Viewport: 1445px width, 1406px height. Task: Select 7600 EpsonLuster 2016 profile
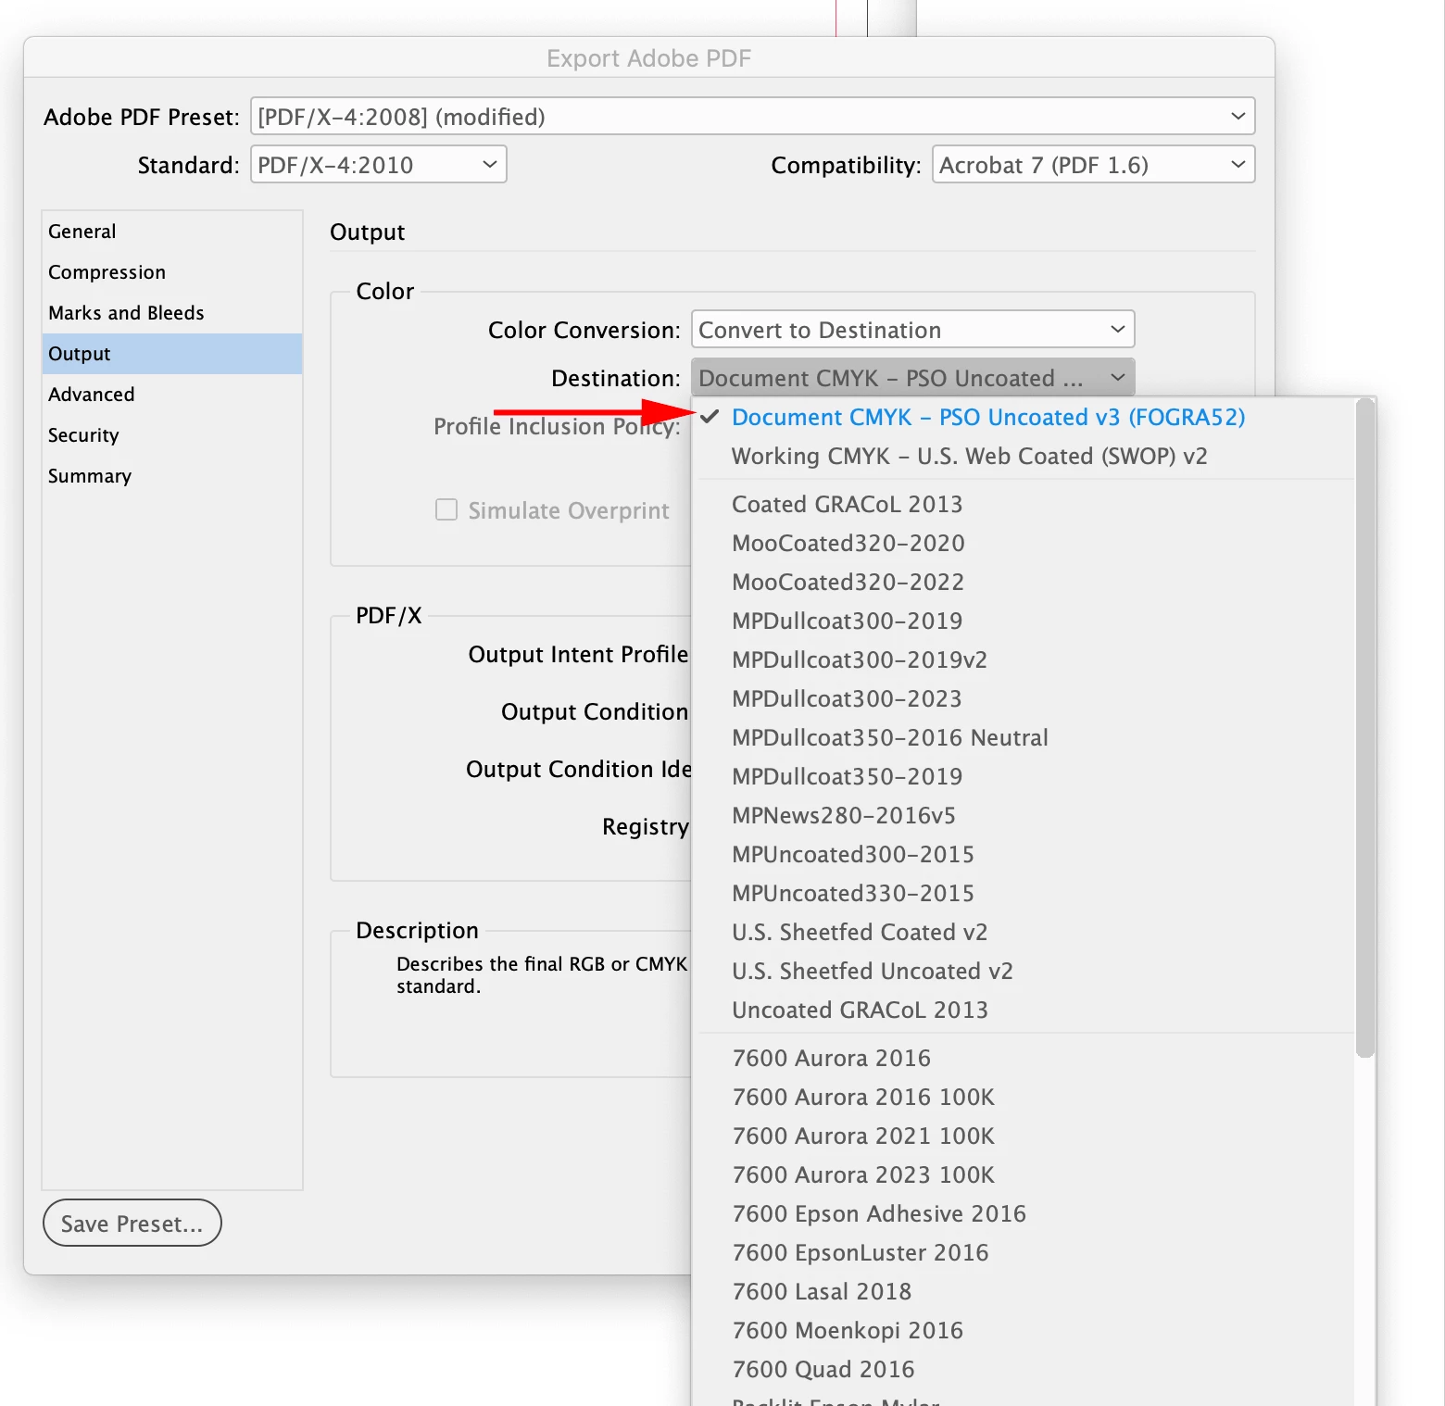coord(1024,1253)
